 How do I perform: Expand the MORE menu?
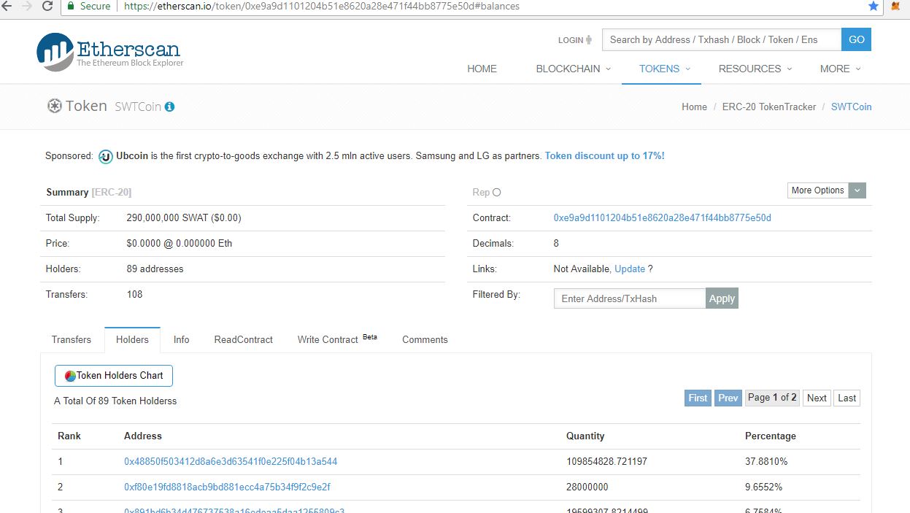(x=841, y=69)
